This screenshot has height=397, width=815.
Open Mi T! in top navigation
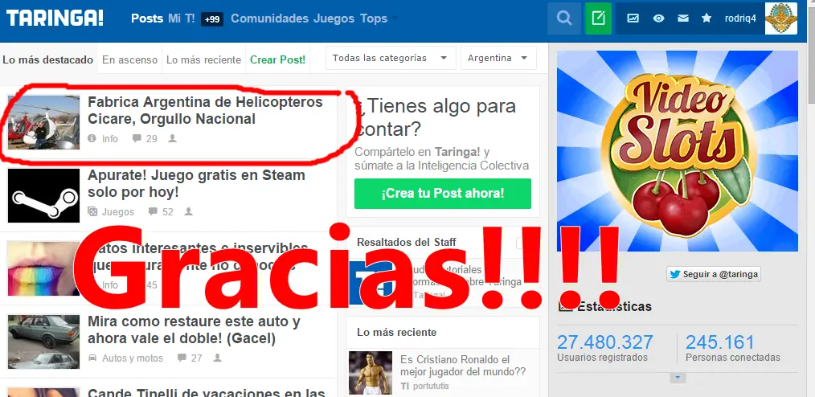point(182,18)
